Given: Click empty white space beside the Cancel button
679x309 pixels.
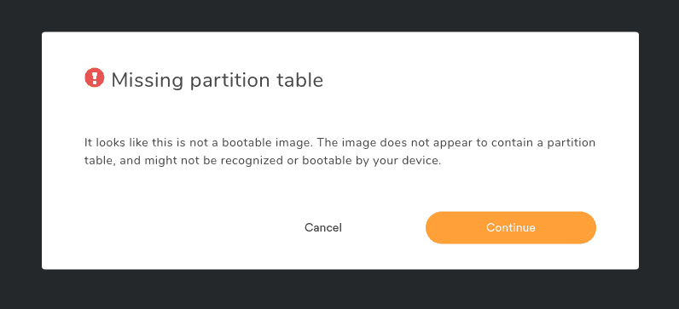Looking at the screenshot, I should [173, 227].
